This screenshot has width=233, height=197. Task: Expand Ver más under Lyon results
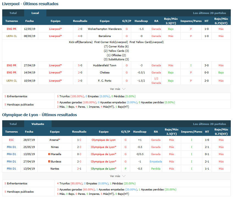(117, 176)
